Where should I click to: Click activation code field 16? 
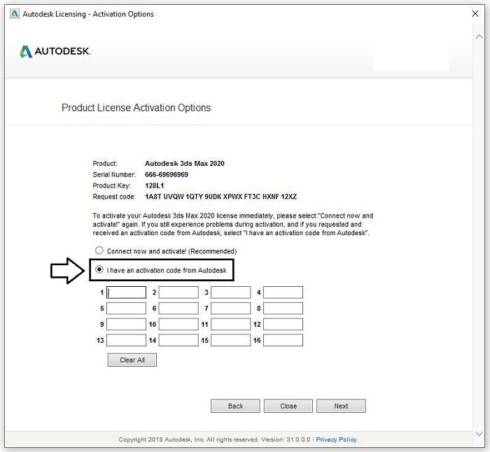click(x=283, y=340)
